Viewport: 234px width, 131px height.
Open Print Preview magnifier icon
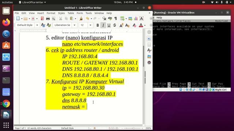pos(54,19)
